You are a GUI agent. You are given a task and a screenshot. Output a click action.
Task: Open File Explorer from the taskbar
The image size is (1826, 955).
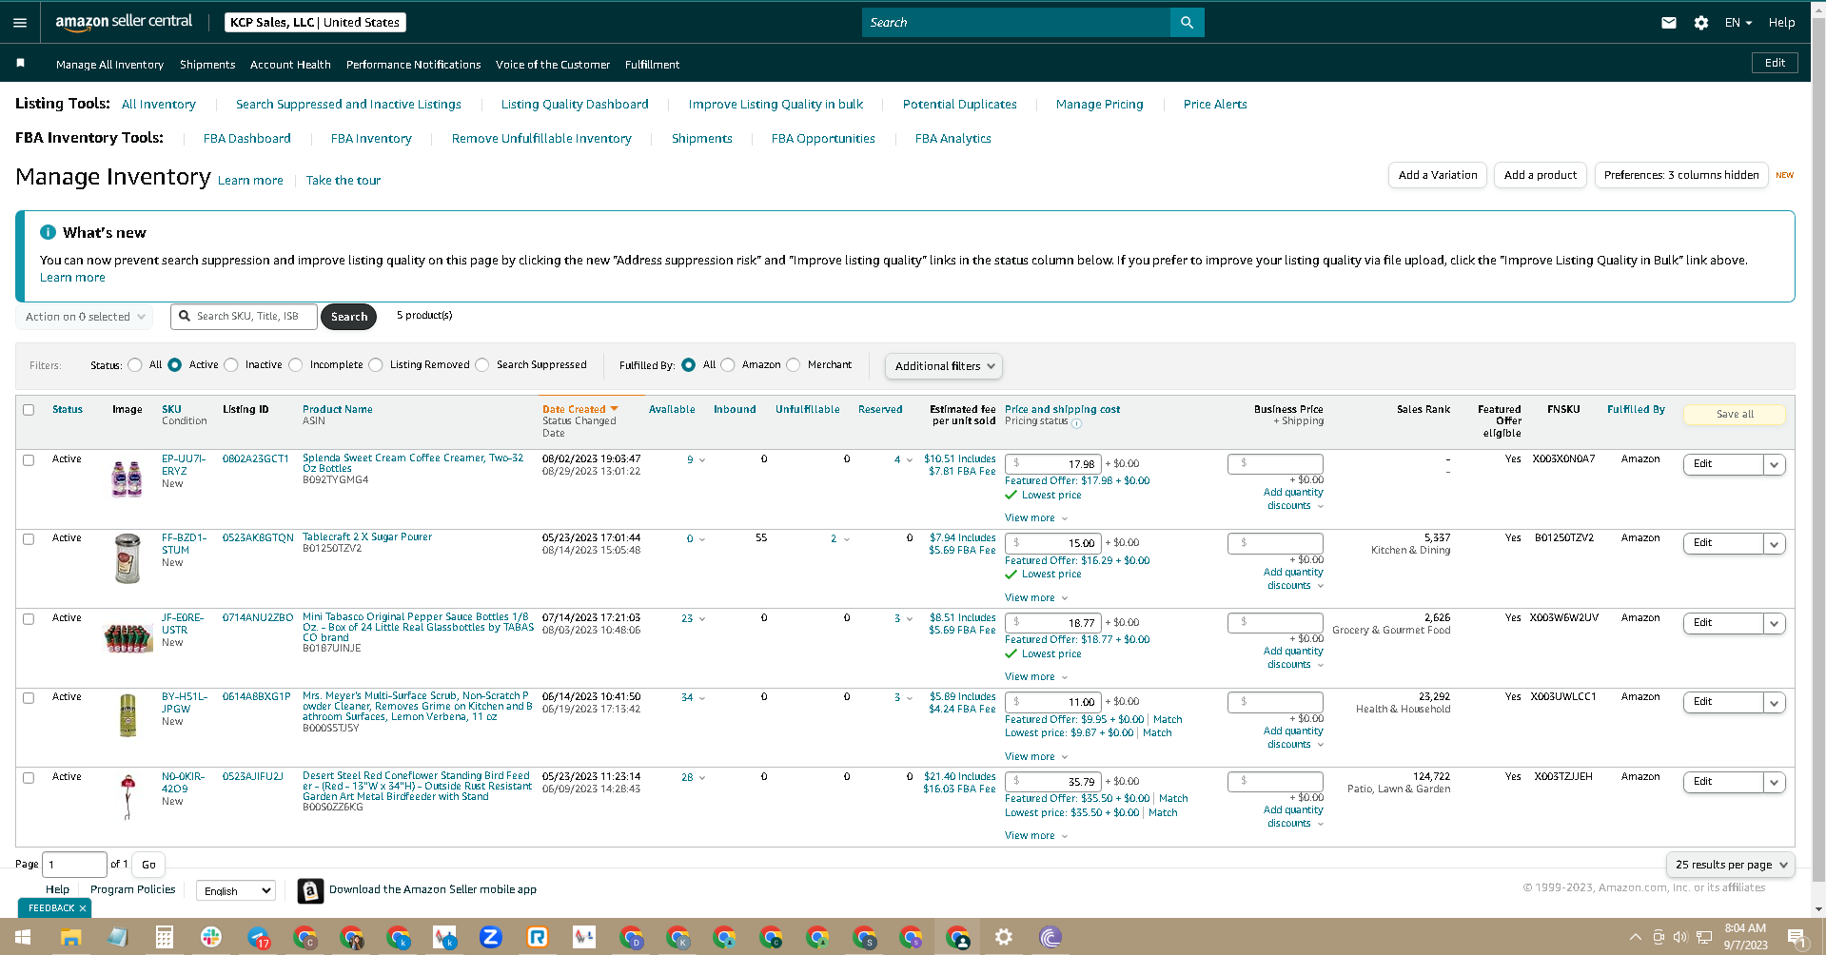(x=70, y=938)
